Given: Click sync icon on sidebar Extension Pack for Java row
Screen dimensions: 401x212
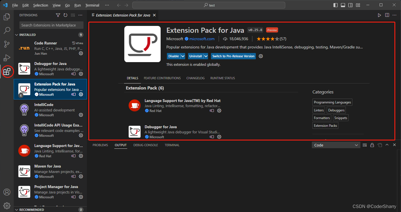Looking at the screenshot, I should tap(73, 94).
